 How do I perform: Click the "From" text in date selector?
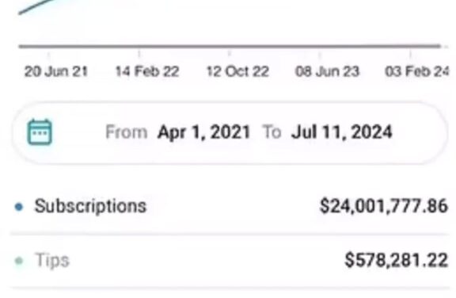click(127, 132)
